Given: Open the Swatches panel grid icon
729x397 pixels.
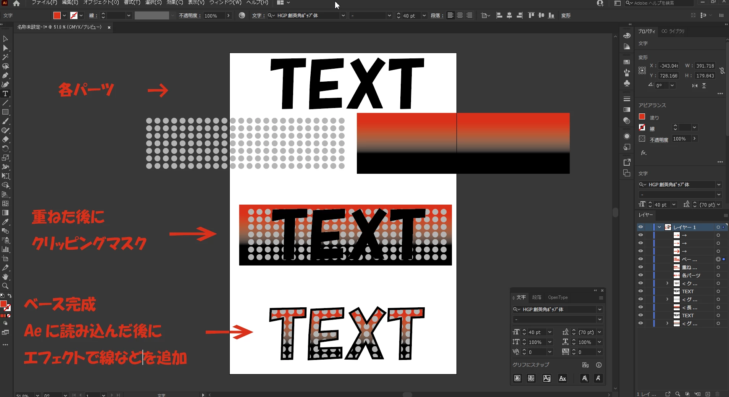Looking at the screenshot, I should click(627, 62).
